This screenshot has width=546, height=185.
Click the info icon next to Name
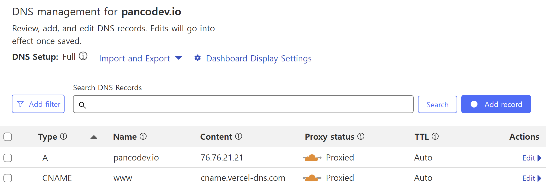(143, 136)
